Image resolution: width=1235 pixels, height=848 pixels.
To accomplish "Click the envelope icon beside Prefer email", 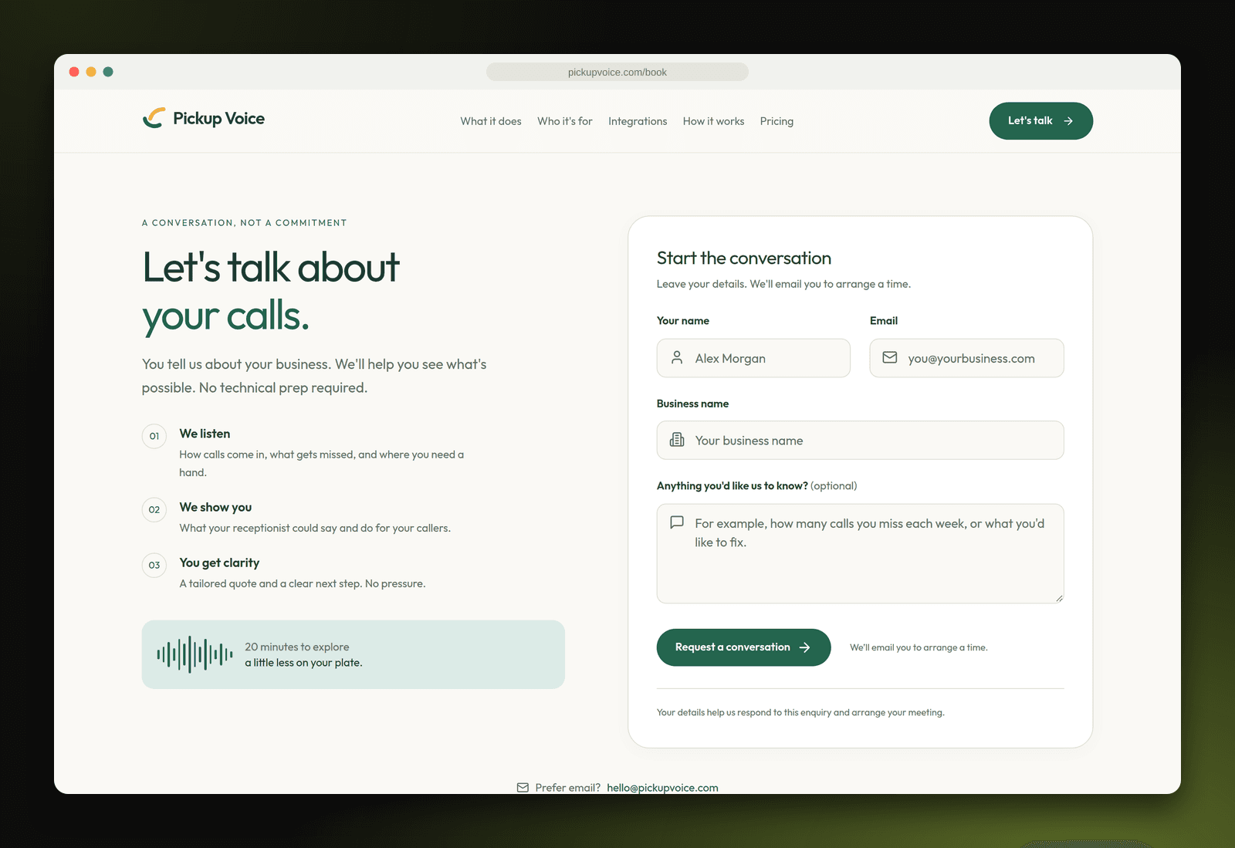I will [x=523, y=788].
